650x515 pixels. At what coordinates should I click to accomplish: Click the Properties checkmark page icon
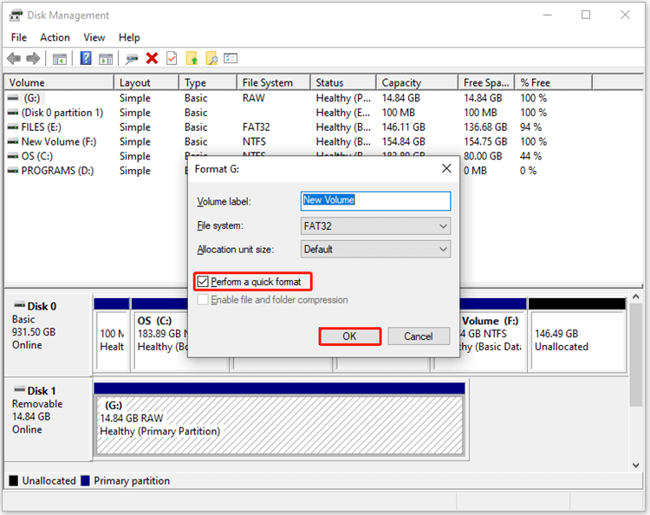[x=172, y=58]
